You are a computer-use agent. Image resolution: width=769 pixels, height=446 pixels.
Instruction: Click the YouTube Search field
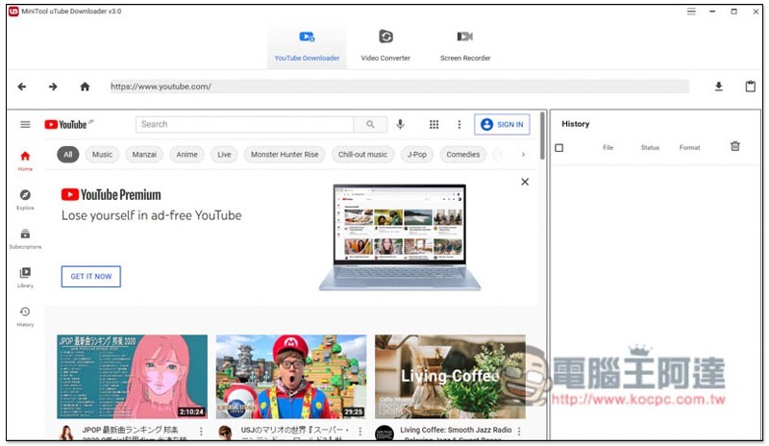coord(245,125)
